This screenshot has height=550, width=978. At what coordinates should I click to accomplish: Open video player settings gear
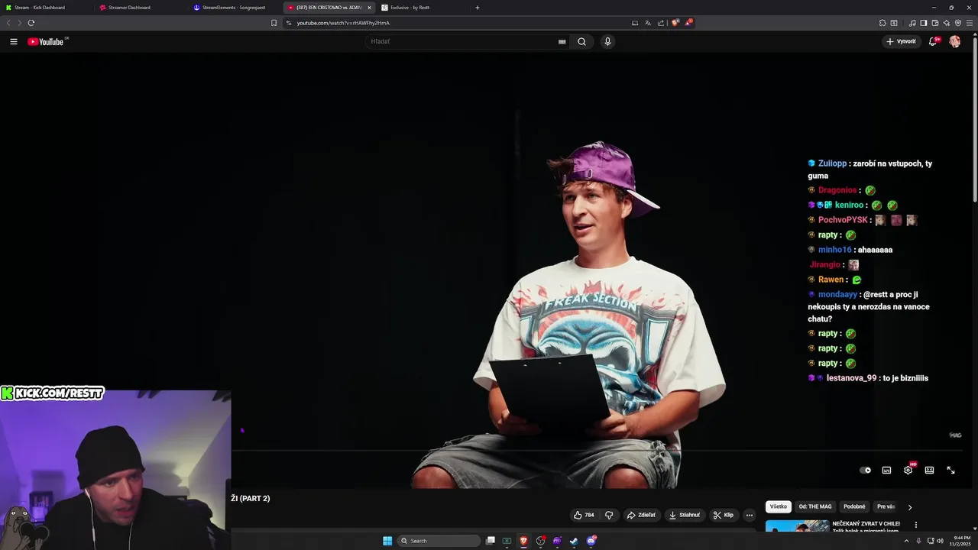click(x=908, y=470)
